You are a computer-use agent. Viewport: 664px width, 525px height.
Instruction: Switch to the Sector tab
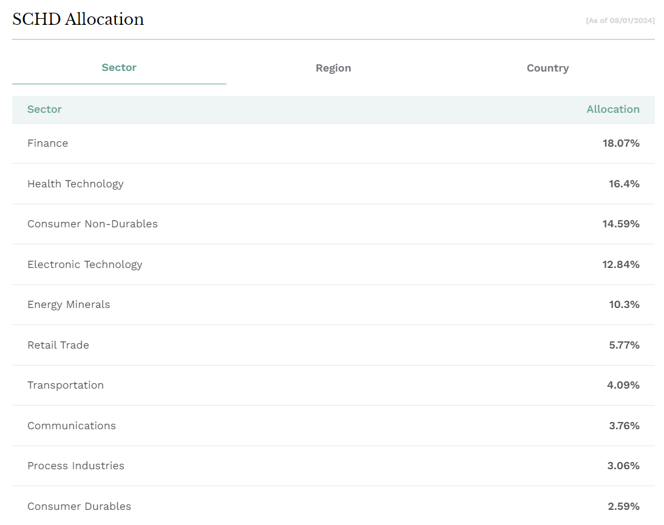pyautogui.click(x=119, y=68)
